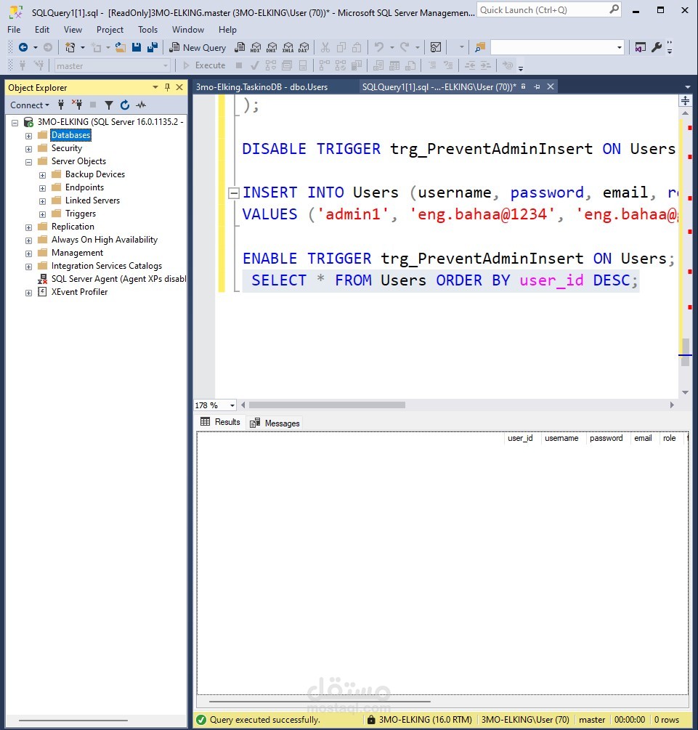Open the Activity Monitor icon in Object Explorer
Screen dimensions: 698x730
141,105
